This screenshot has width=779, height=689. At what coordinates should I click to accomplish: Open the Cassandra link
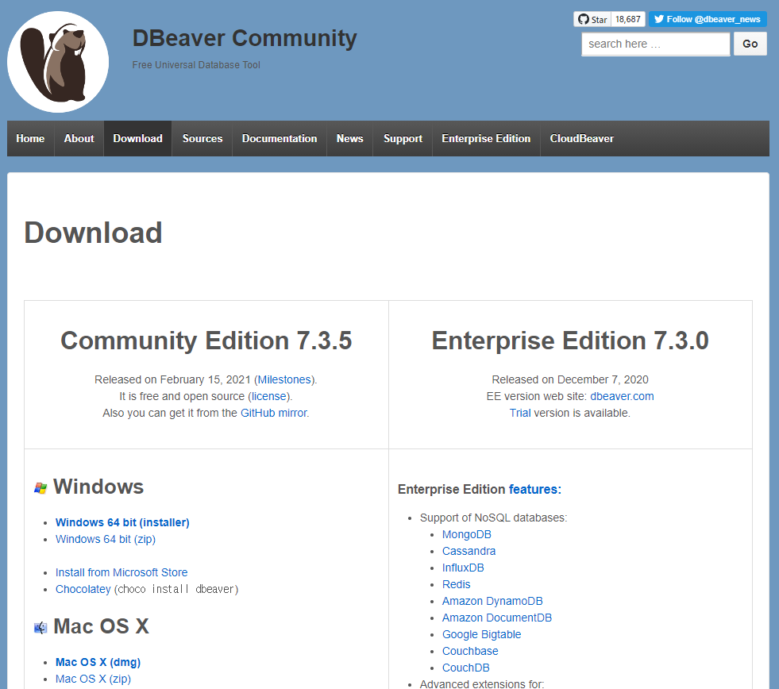coord(469,552)
